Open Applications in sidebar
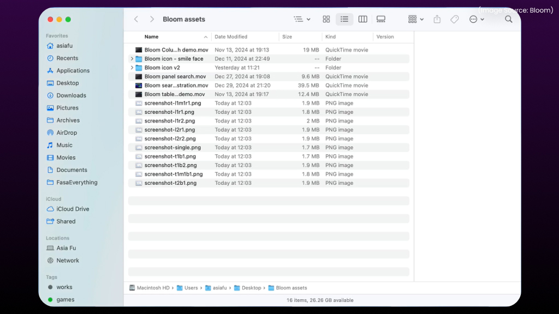Viewport: 559px width, 314px height. tap(68, 70)
